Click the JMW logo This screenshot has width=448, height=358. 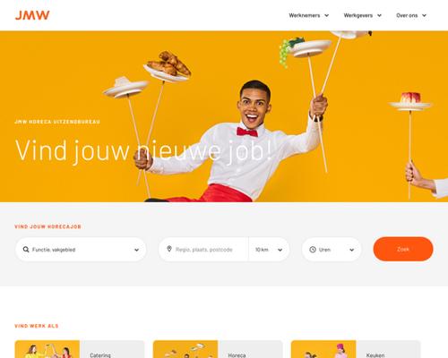(32, 15)
